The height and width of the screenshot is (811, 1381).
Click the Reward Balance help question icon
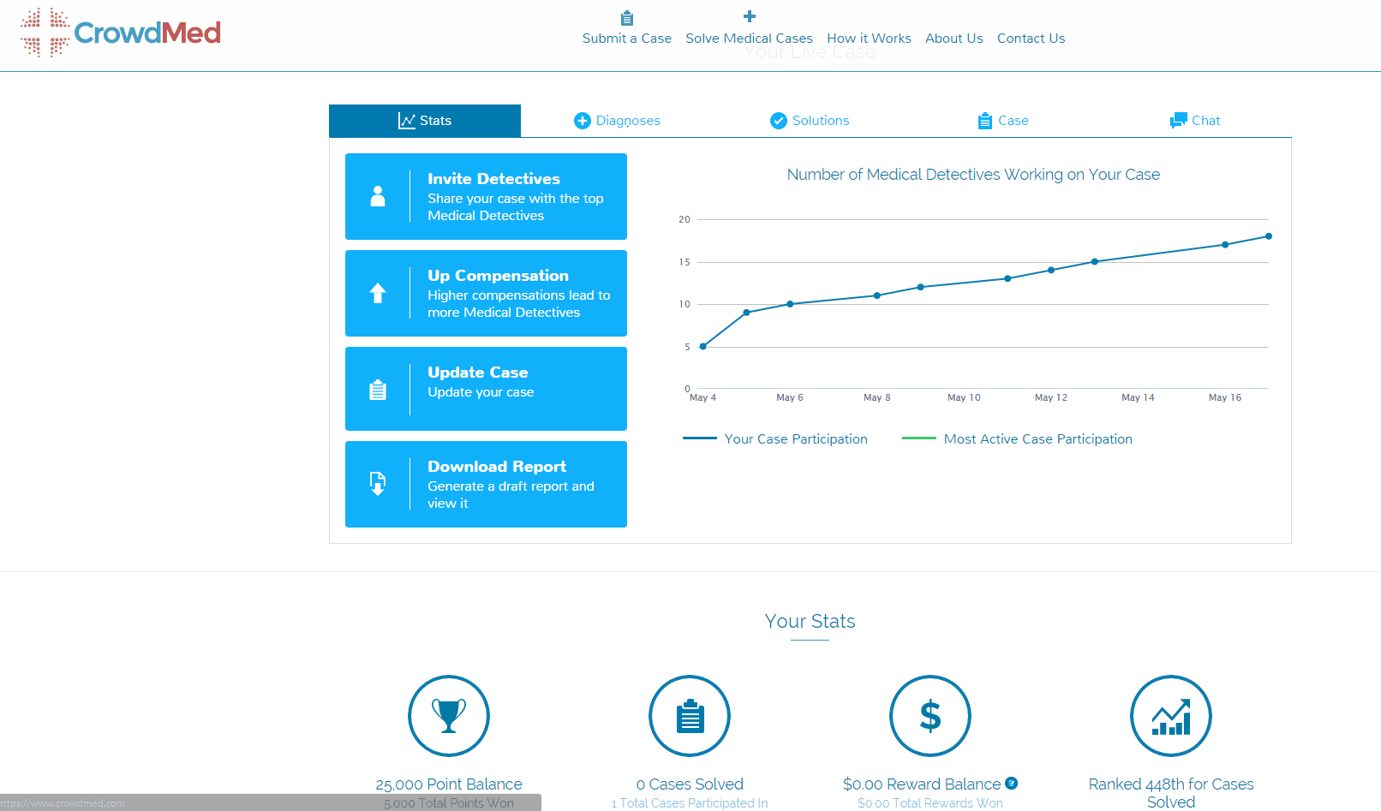coord(1012,783)
